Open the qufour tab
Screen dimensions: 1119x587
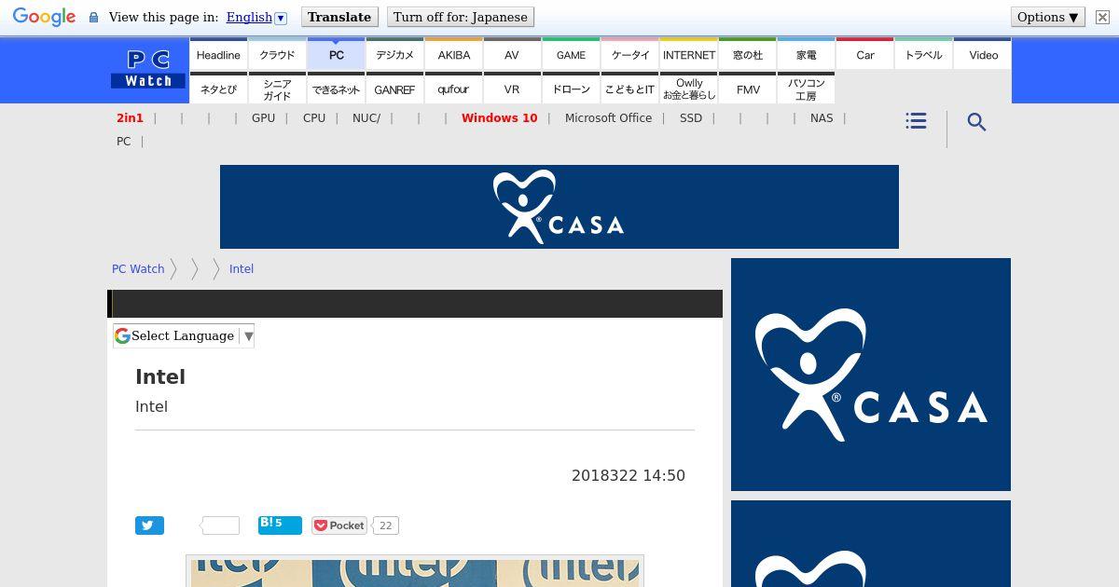(x=453, y=89)
